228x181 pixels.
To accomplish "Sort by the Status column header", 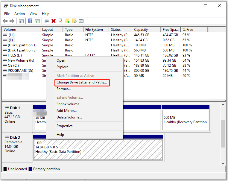I will coord(121,30).
